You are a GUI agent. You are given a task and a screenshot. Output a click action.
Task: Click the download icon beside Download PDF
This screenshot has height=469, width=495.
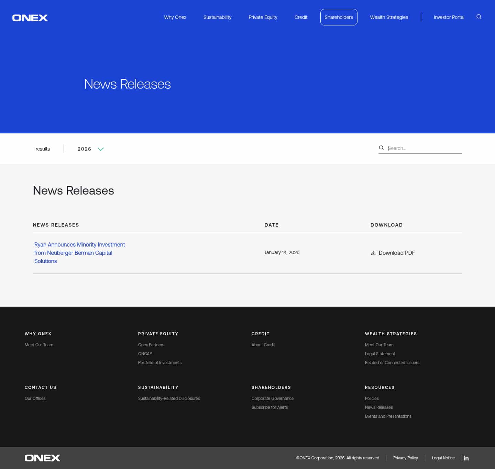373,253
